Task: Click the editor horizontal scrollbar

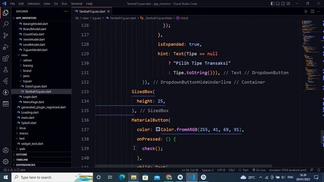Action: point(183,166)
